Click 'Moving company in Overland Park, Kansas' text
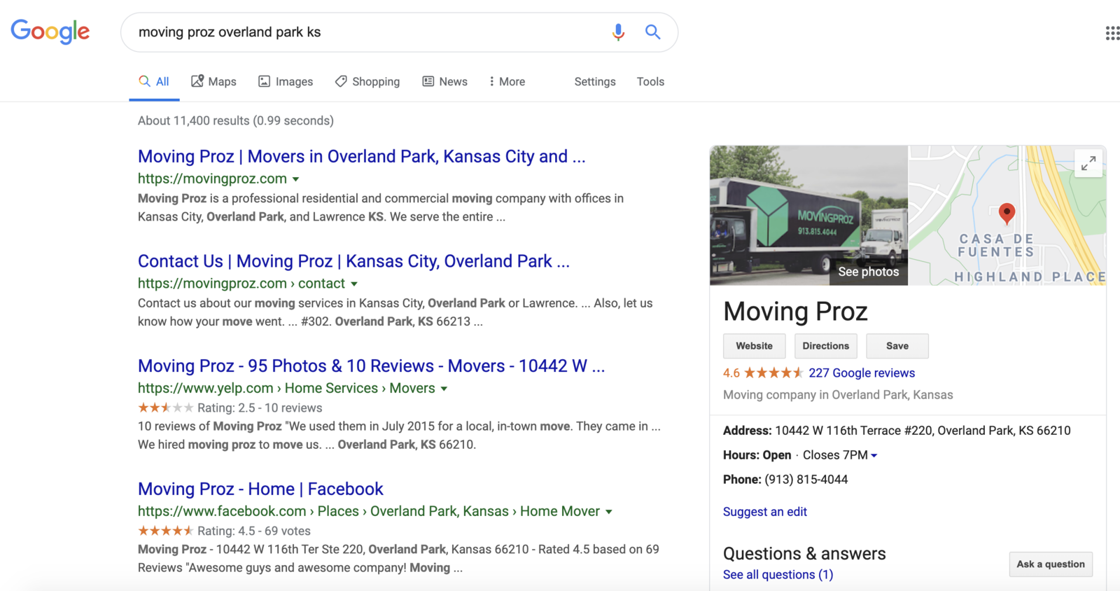 pyautogui.click(x=838, y=395)
